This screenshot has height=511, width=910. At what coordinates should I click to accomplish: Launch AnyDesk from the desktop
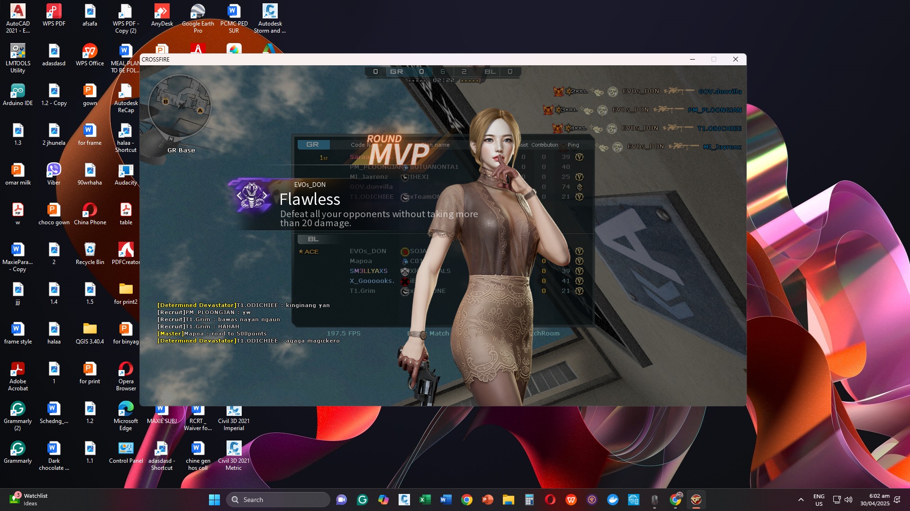coord(162,15)
